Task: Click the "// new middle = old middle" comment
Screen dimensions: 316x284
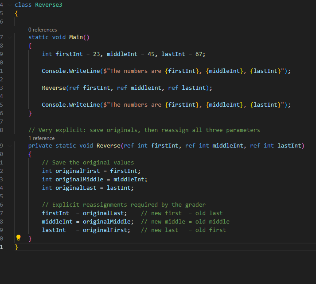Action: (185, 222)
